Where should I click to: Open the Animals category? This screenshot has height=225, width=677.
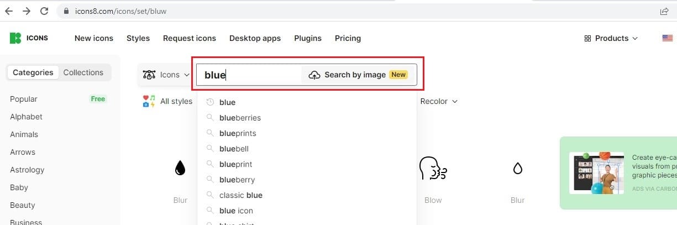pyautogui.click(x=24, y=134)
